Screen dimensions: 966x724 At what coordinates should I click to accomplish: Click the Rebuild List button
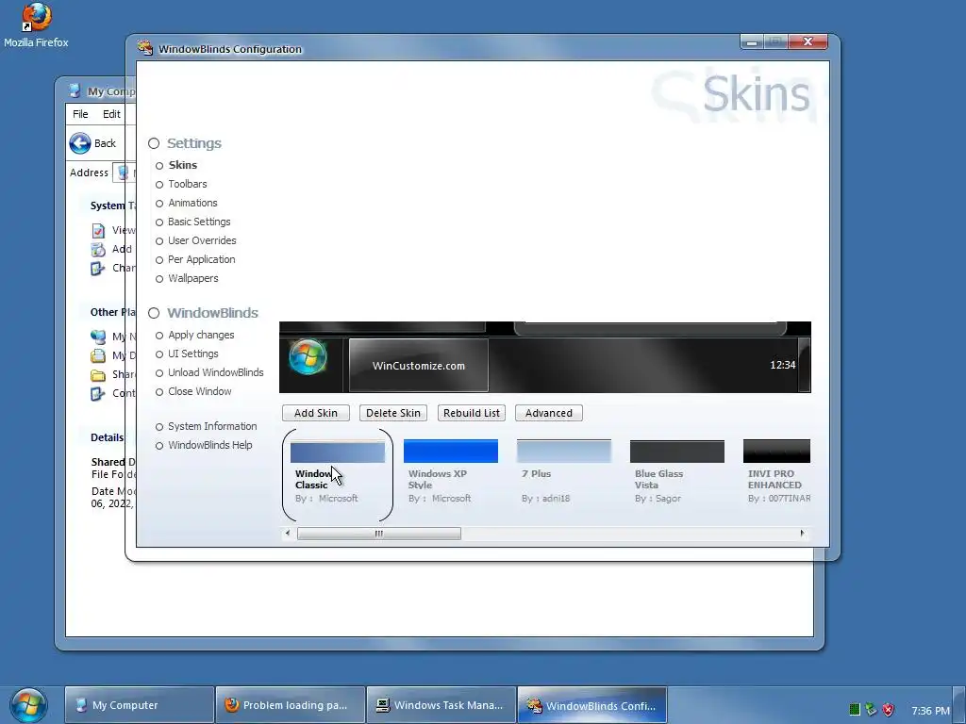(472, 413)
